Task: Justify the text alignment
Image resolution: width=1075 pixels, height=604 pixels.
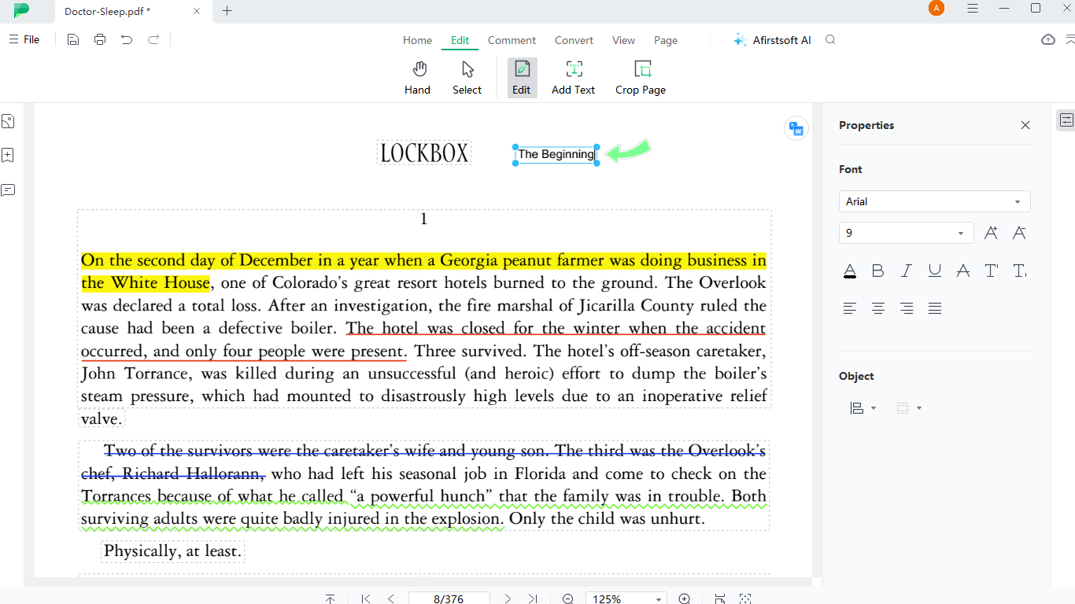Action: 935,308
